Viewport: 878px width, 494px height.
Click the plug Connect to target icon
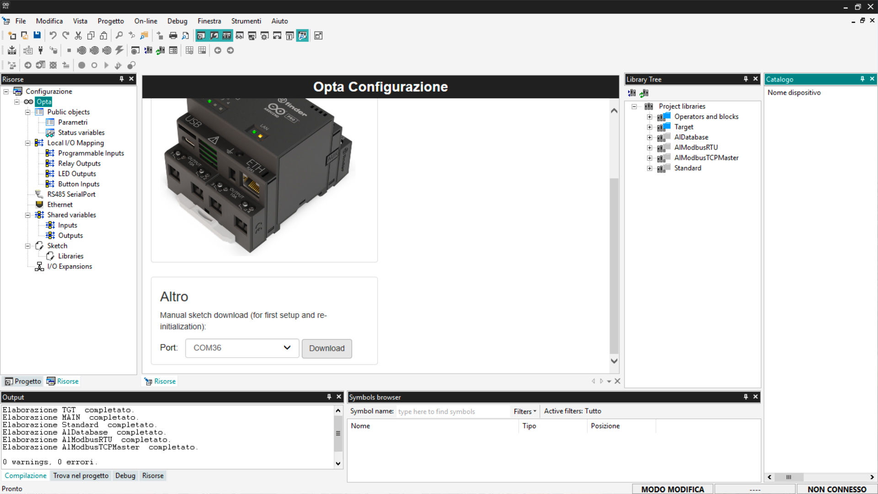pos(41,50)
